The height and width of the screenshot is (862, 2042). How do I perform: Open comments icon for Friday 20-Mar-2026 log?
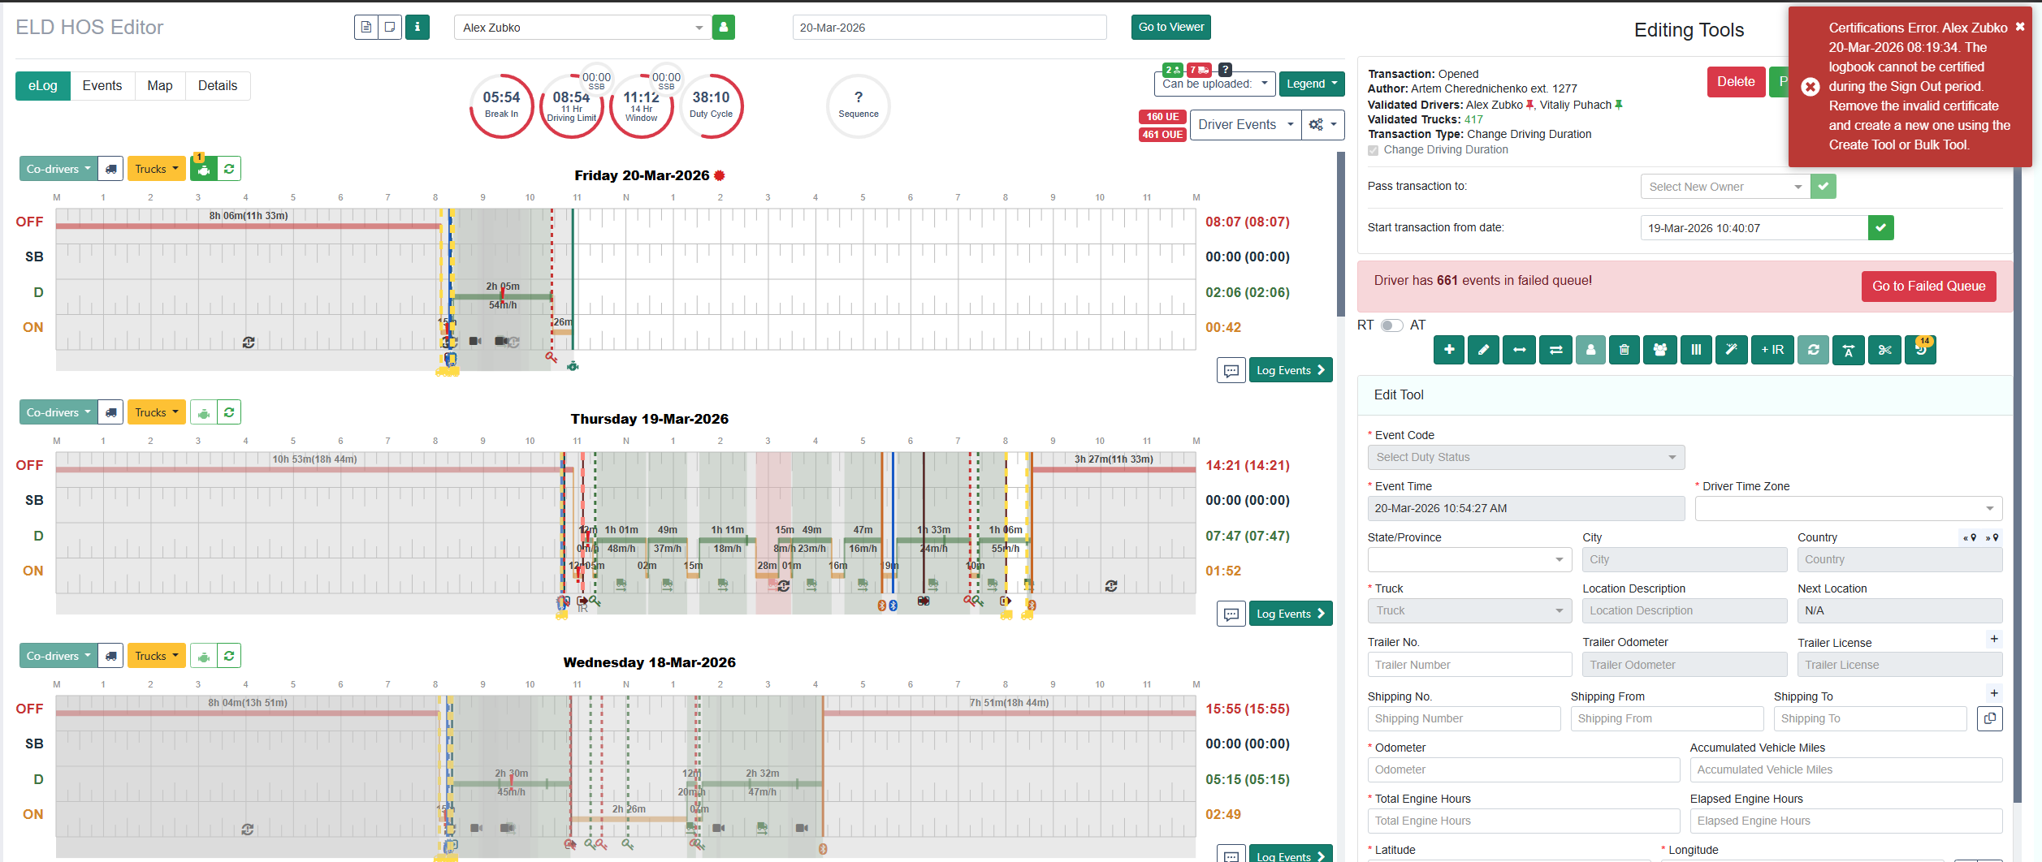point(1231,370)
